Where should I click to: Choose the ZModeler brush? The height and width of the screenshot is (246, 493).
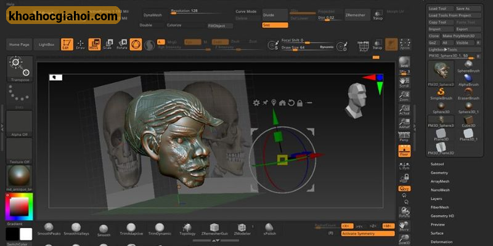click(242, 229)
